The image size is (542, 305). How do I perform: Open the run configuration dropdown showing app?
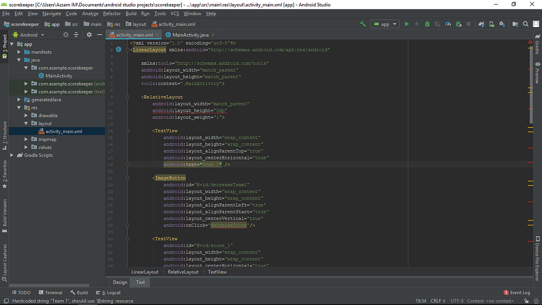385,23
